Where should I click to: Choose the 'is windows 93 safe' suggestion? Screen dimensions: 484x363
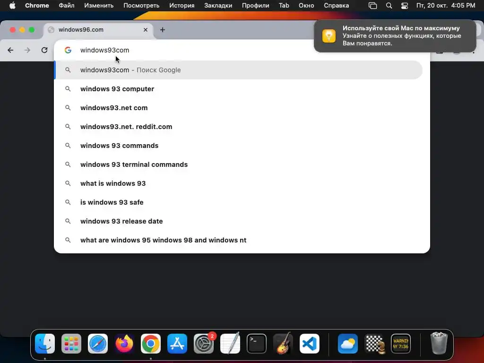tap(238, 202)
